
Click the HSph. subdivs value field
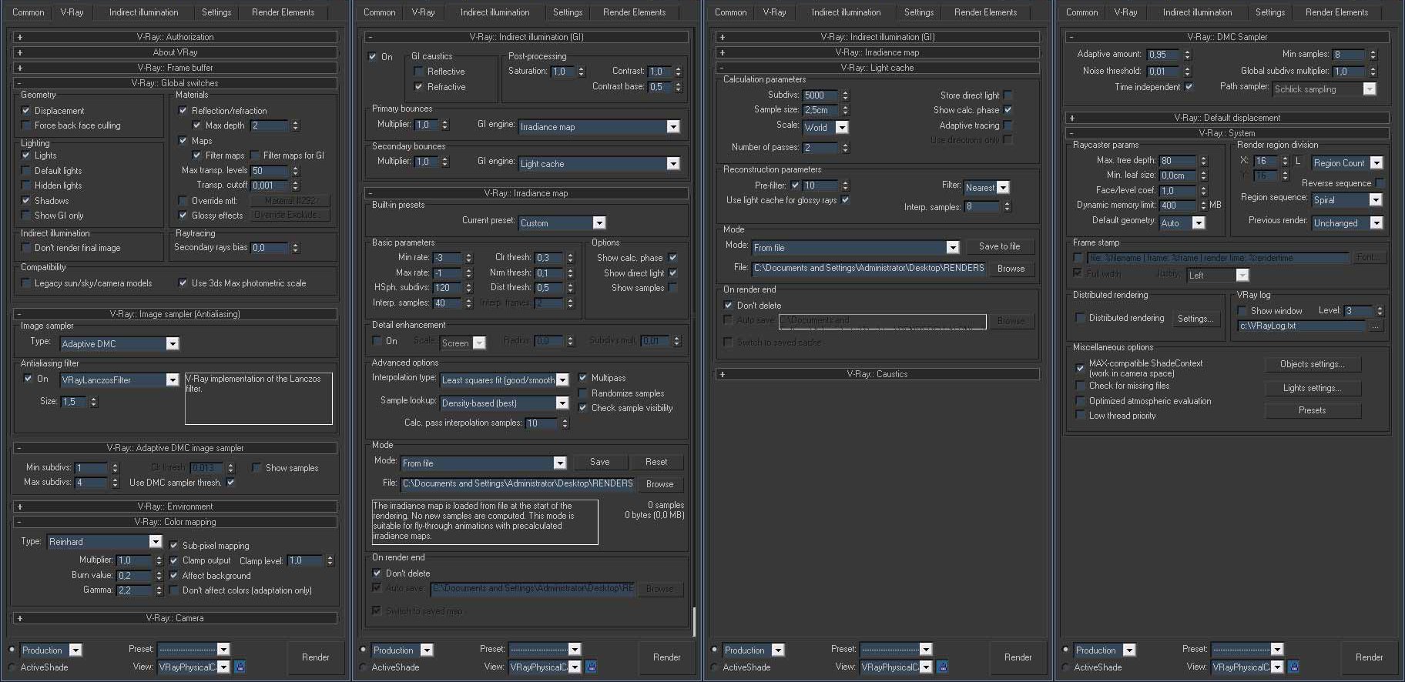click(448, 288)
